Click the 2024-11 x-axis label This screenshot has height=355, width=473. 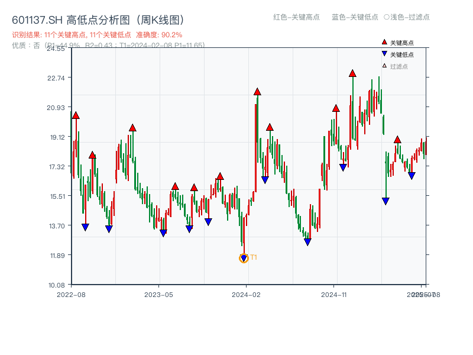(x=334, y=295)
